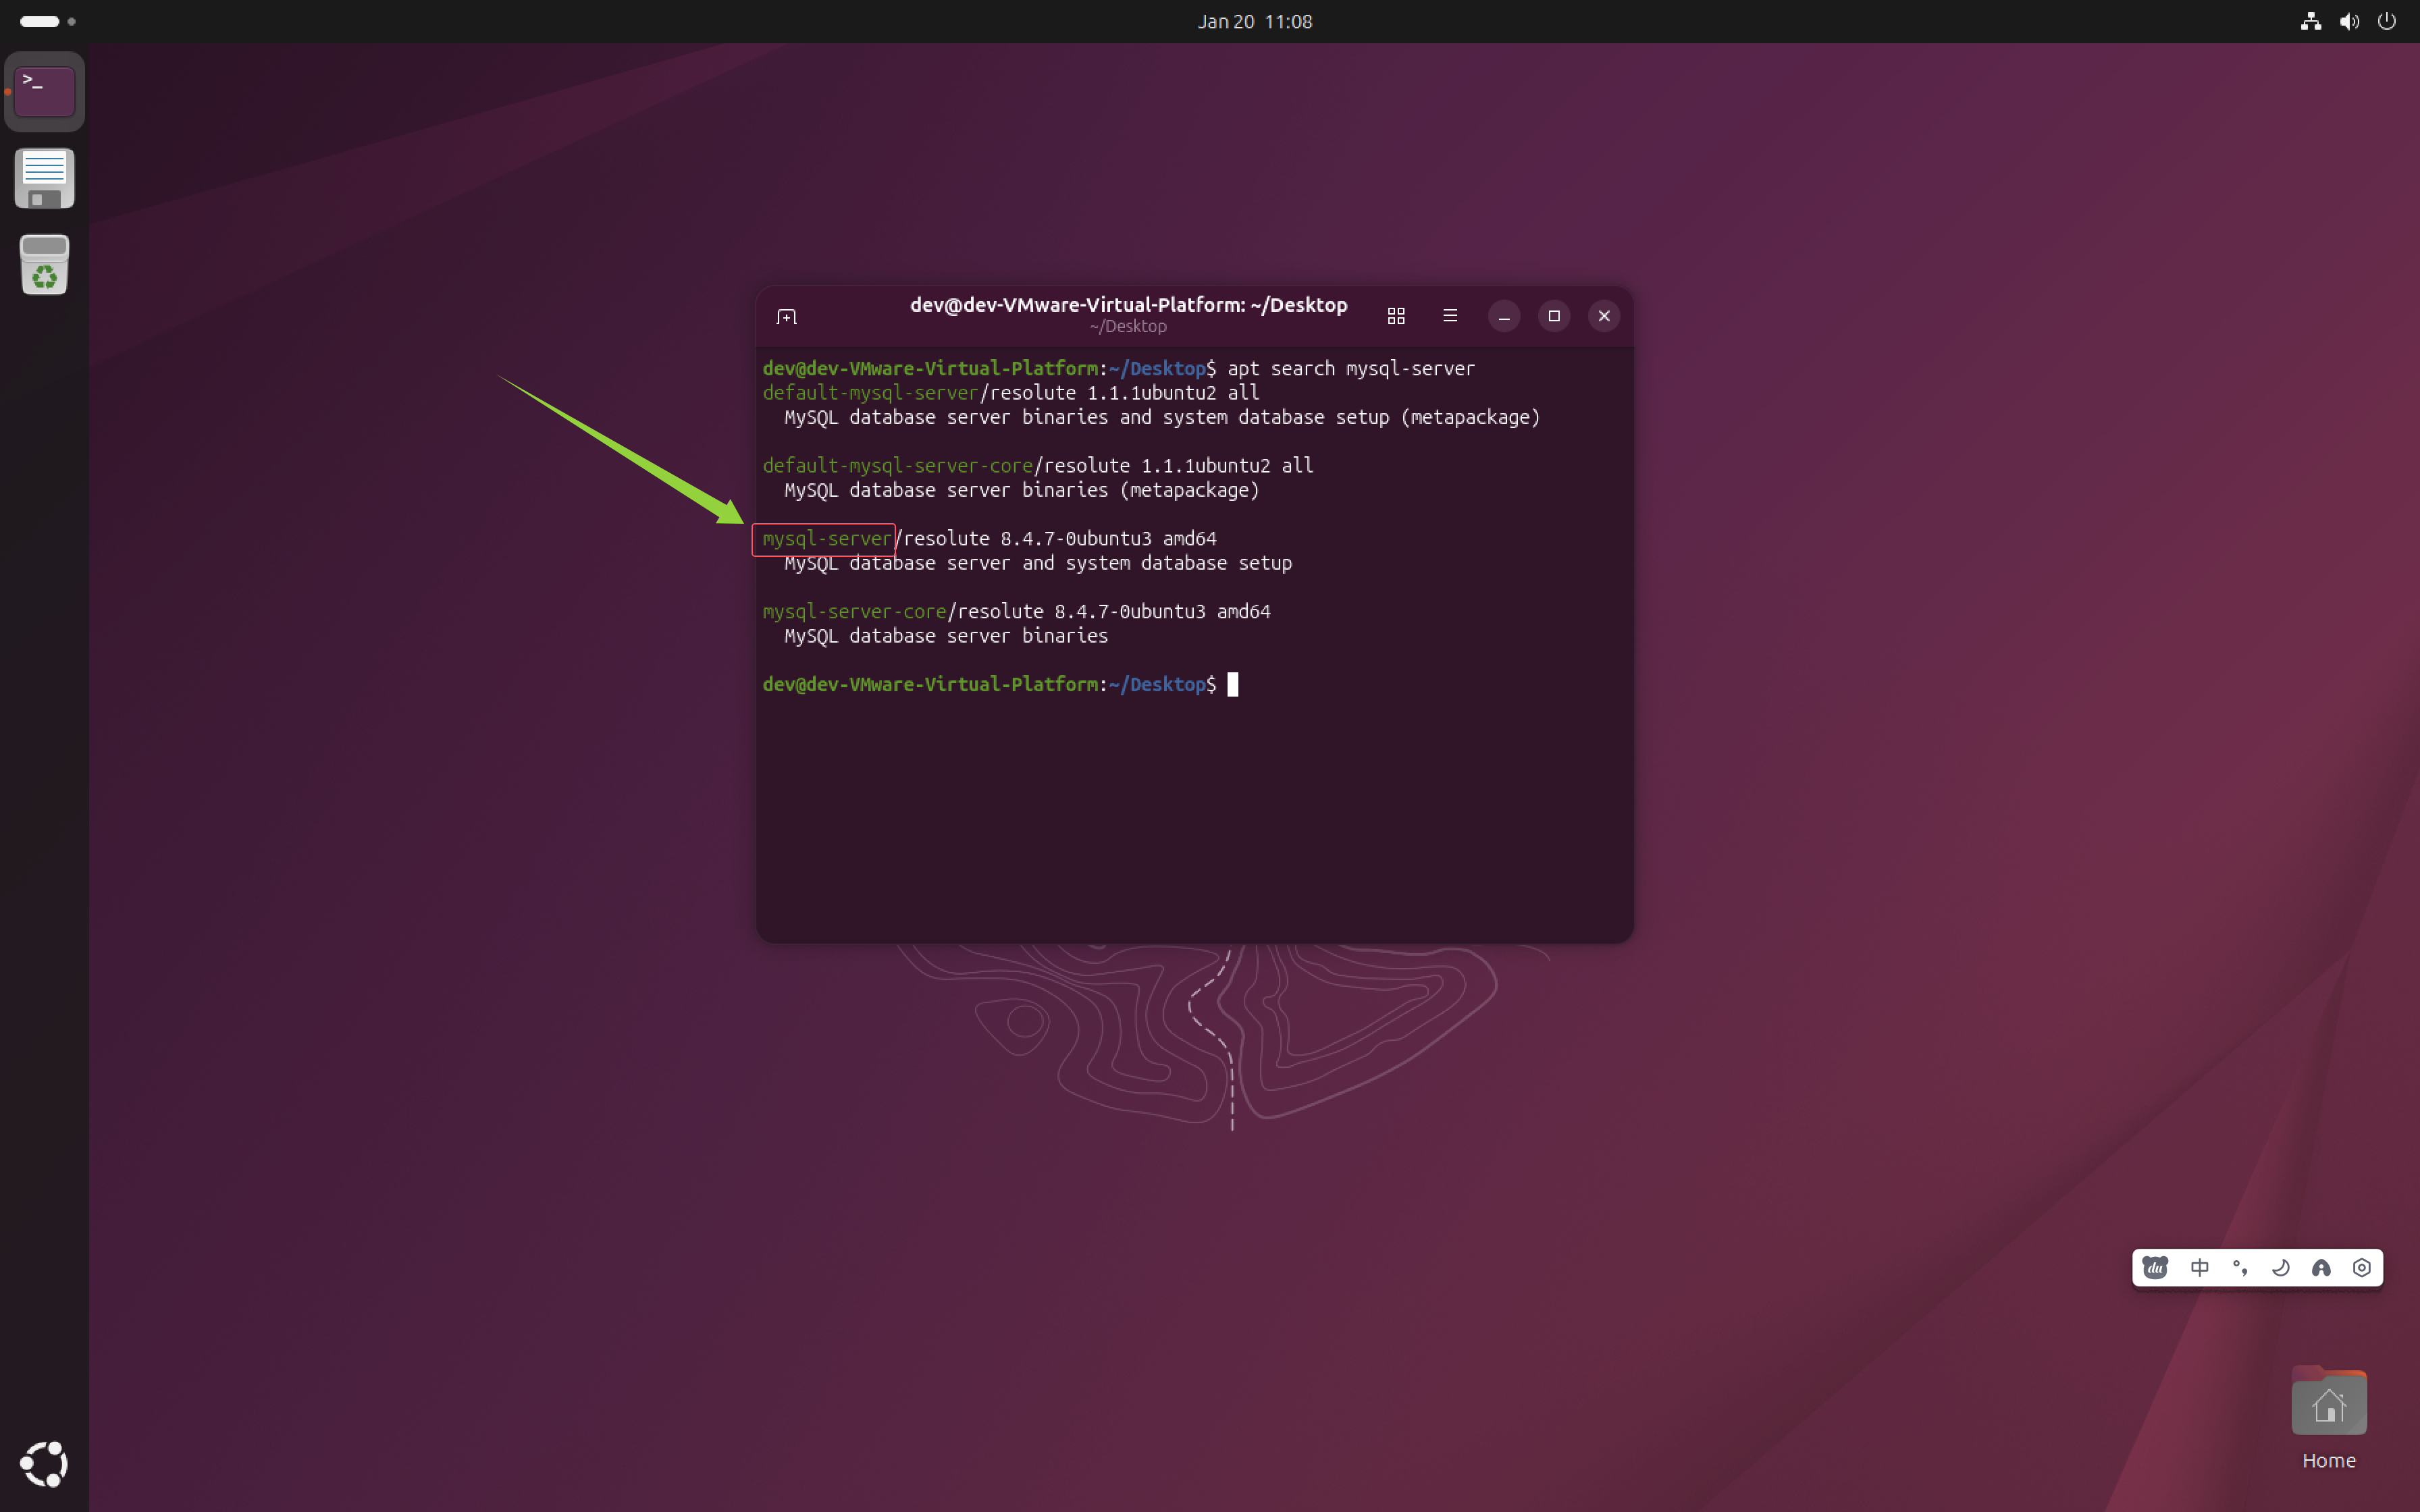Click the highlighted mysql-server package name
Image resolution: width=2420 pixels, height=1512 pixels.
tap(825, 539)
